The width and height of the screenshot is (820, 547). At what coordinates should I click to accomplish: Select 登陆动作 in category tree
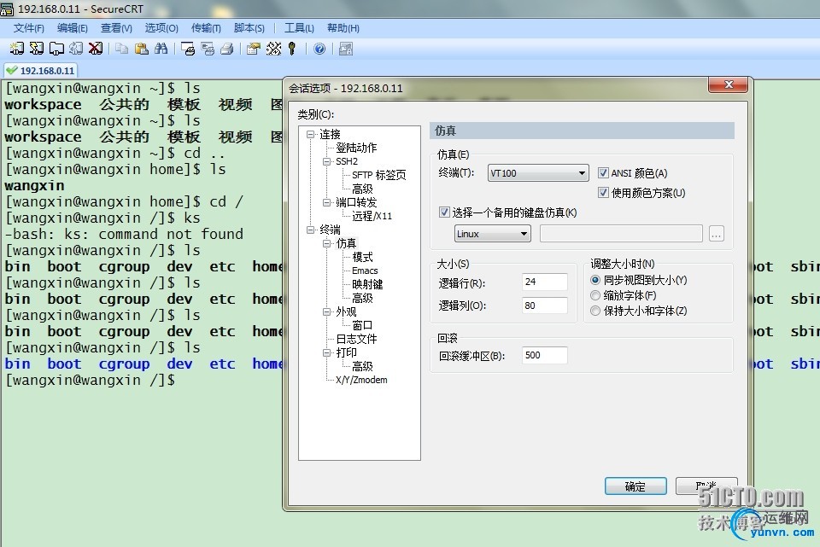(356, 148)
